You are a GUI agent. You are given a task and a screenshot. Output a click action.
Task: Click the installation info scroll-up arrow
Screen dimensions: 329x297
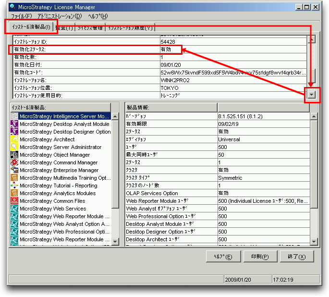(312, 39)
